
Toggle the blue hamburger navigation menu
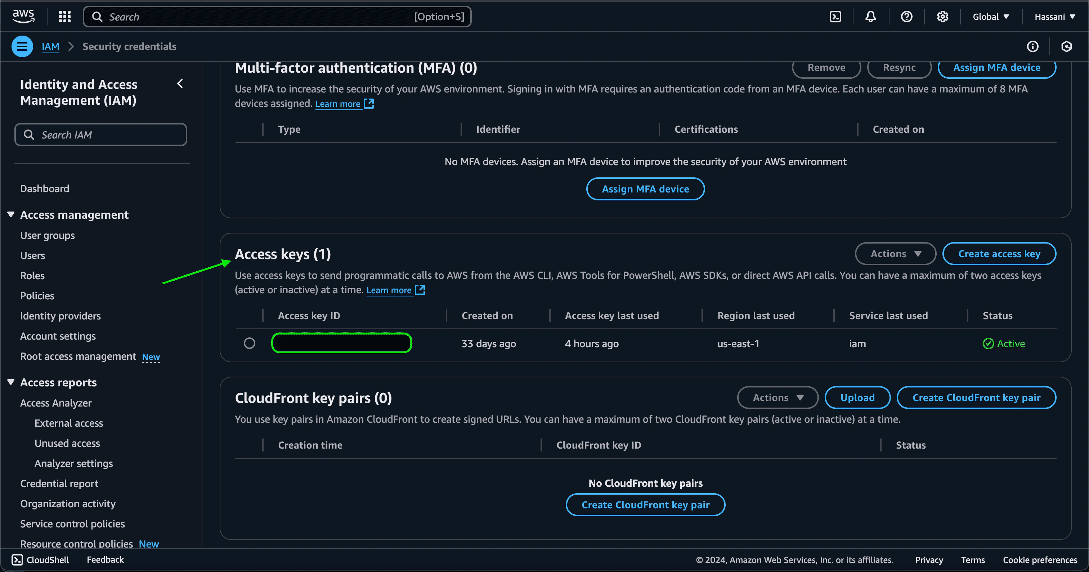click(22, 46)
